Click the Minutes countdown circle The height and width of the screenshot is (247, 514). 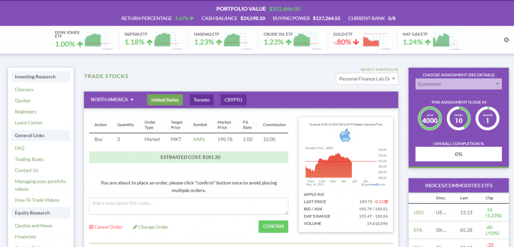487,118
